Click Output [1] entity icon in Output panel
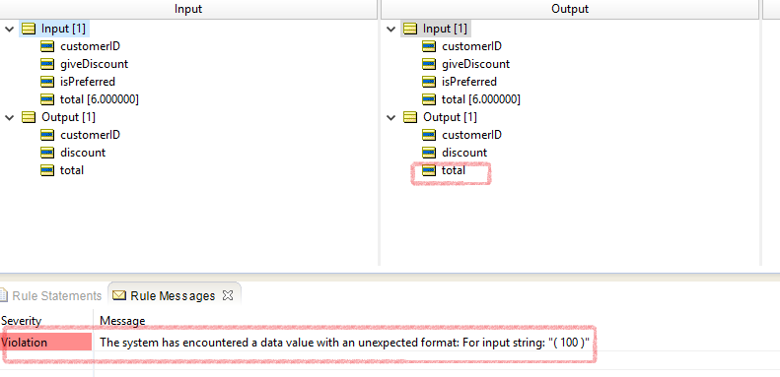Viewport: 780px width, 377px height. [x=410, y=117]
